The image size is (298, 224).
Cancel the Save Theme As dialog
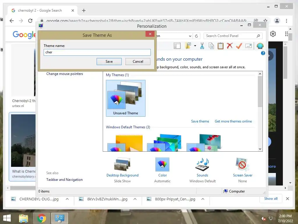(x=138, y=62)
